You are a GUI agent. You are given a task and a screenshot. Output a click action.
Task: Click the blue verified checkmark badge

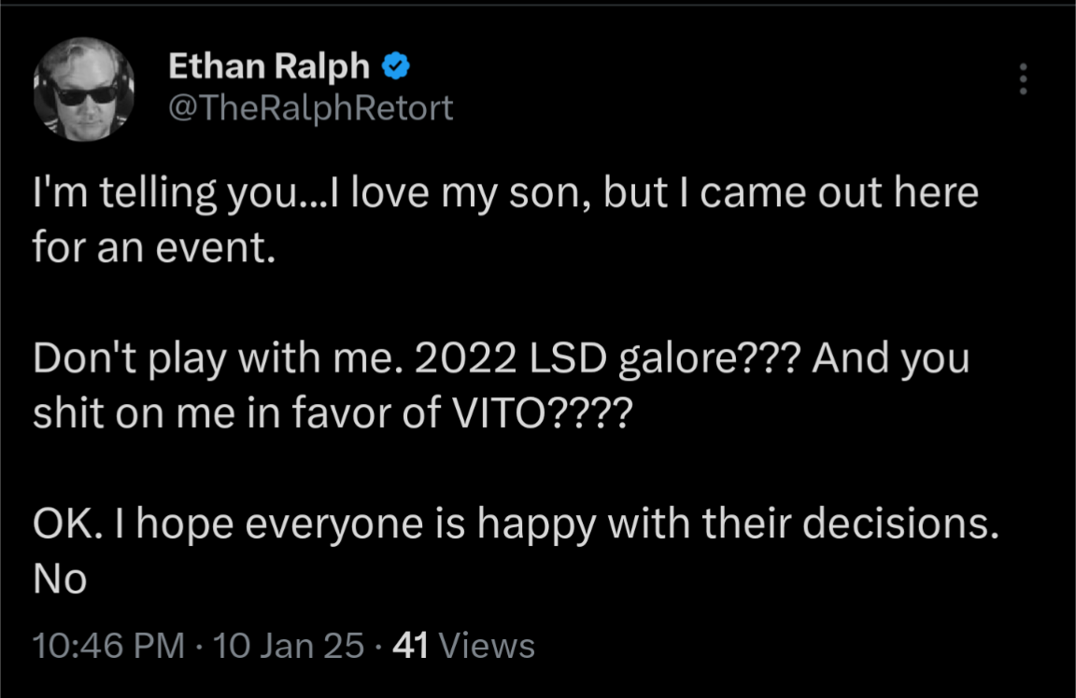pyautogui.click(x=396, y=66)
